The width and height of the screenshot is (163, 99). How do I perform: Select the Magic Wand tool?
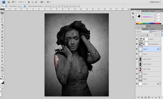click(2, 22)
